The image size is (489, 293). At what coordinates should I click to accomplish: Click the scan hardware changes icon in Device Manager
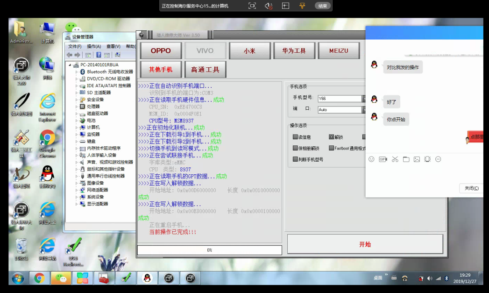point(118,55)
